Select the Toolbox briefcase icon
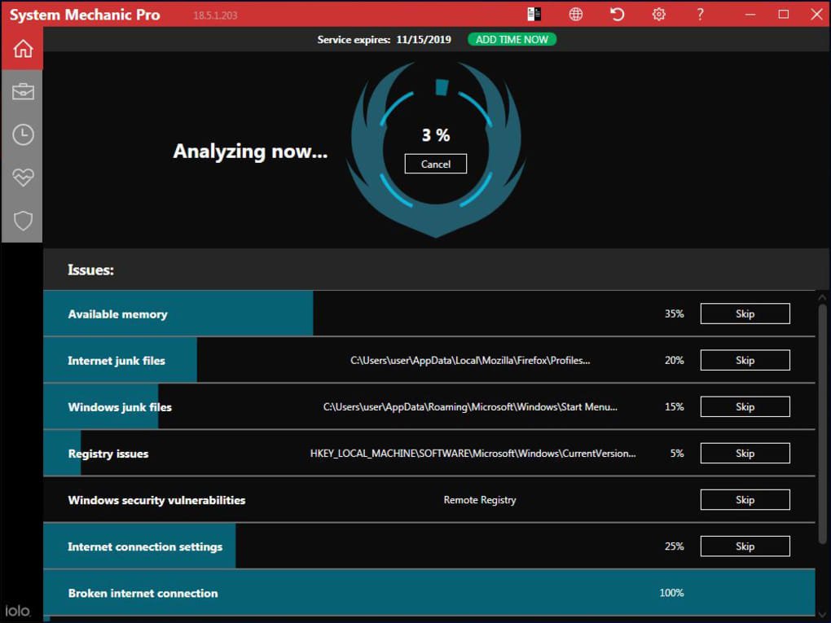 pyautogui.click(x=22, y=91)
